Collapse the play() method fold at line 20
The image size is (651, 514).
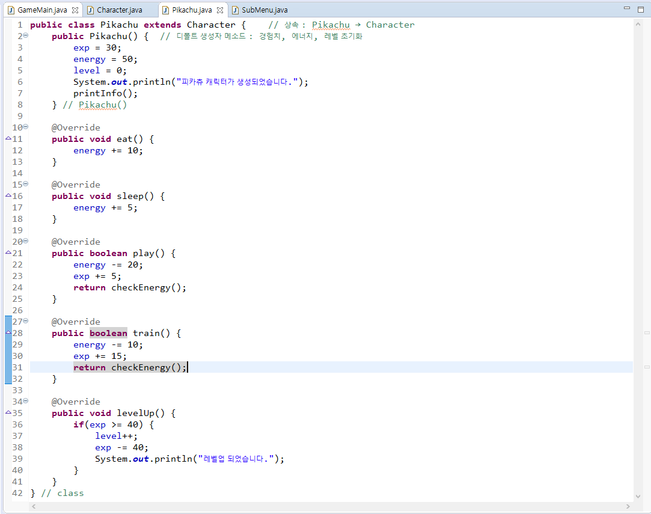[26, 241]
